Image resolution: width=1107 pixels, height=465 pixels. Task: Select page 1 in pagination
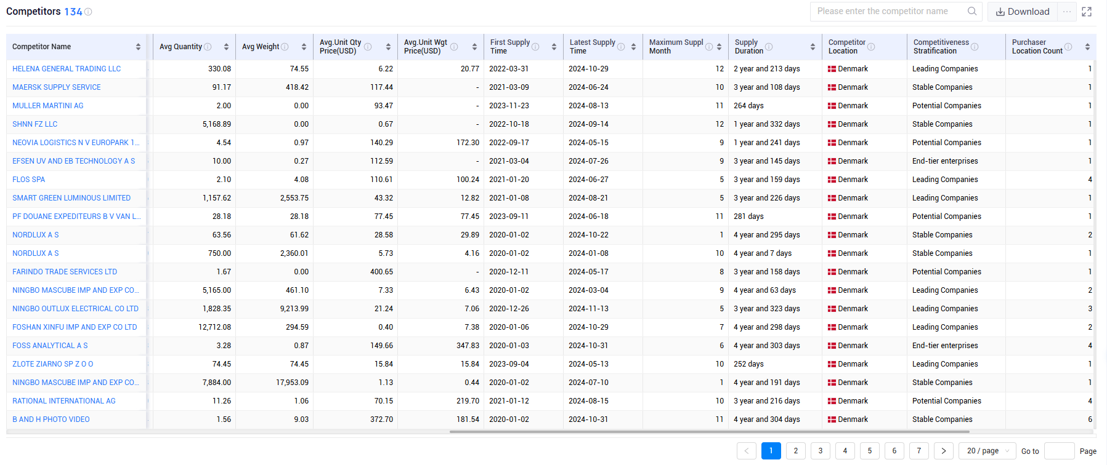771,451
